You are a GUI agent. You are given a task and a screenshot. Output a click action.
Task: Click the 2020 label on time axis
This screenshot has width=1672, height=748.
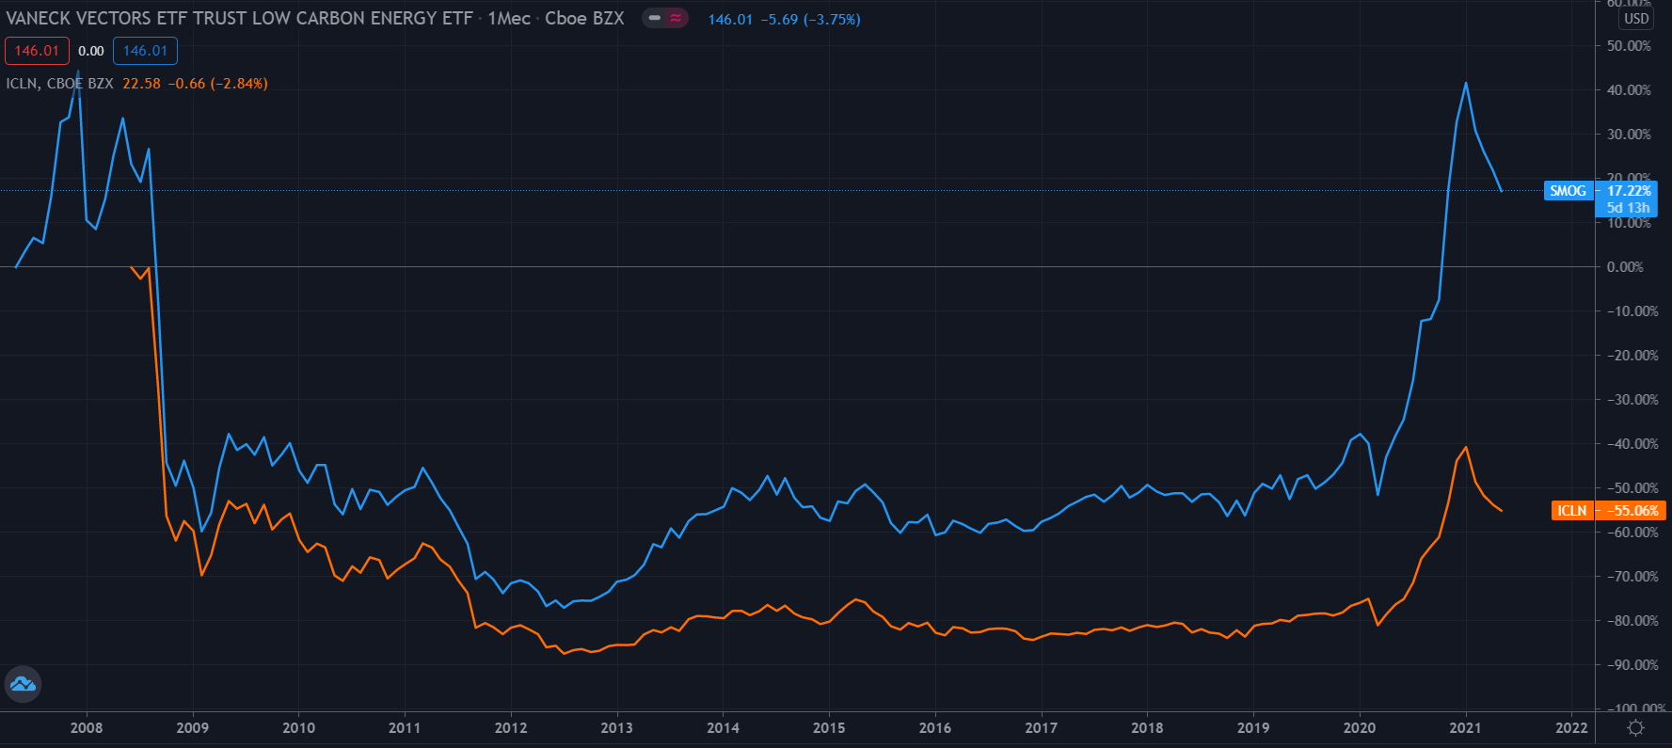point(1359,727)
